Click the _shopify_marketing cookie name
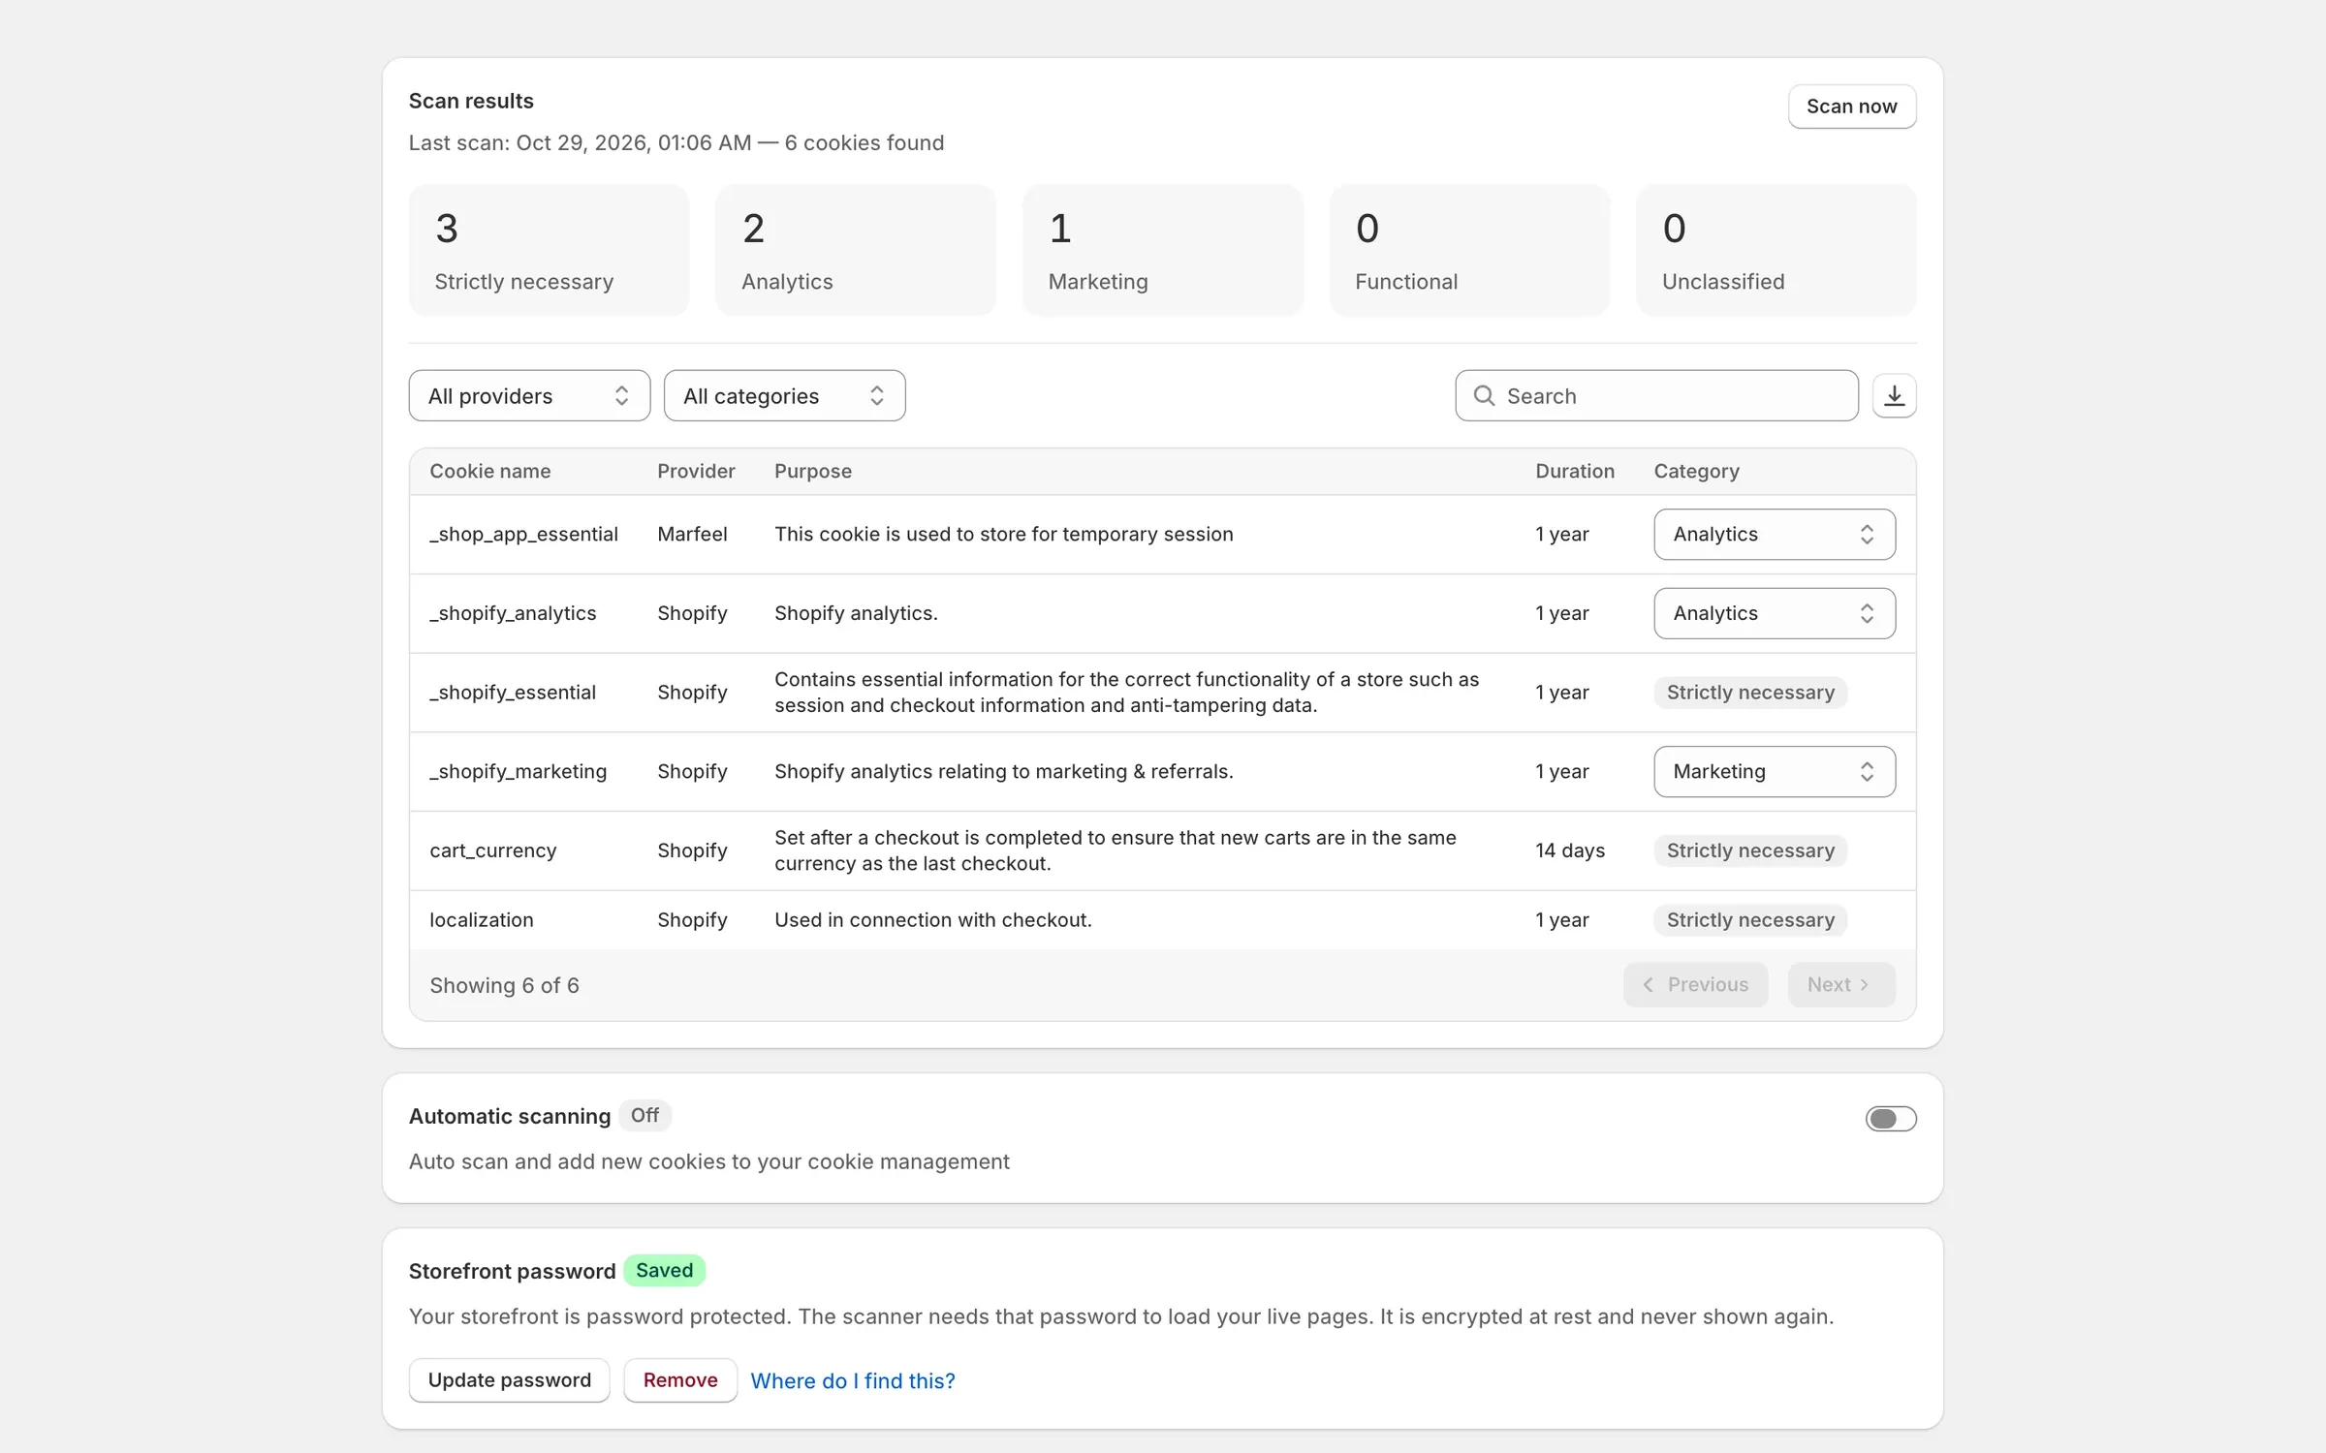This screenshot has height=1453, width=2326. coord(519,771)
